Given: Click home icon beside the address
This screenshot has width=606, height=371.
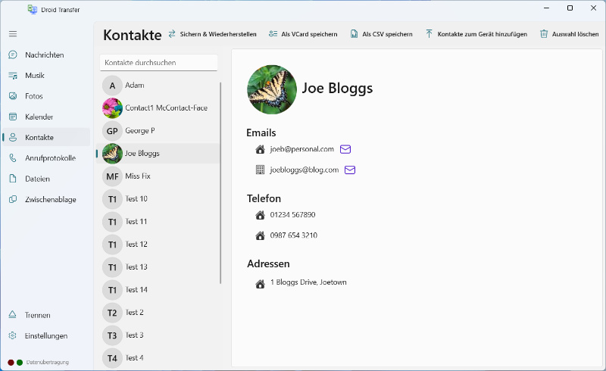Looking at the screenshot, I should [260, 284].
